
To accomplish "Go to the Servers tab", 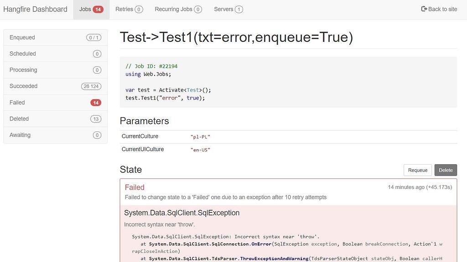I will [228, 10].
